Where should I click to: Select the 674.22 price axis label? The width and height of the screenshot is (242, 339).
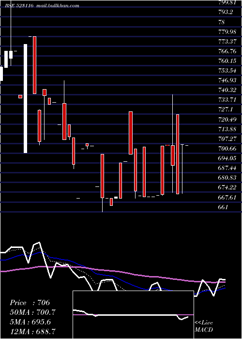[x=227, y=187]
